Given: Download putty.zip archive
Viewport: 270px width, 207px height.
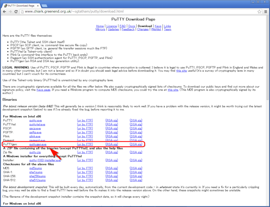Looking at the screenshot, I should (x=35, y=152).
